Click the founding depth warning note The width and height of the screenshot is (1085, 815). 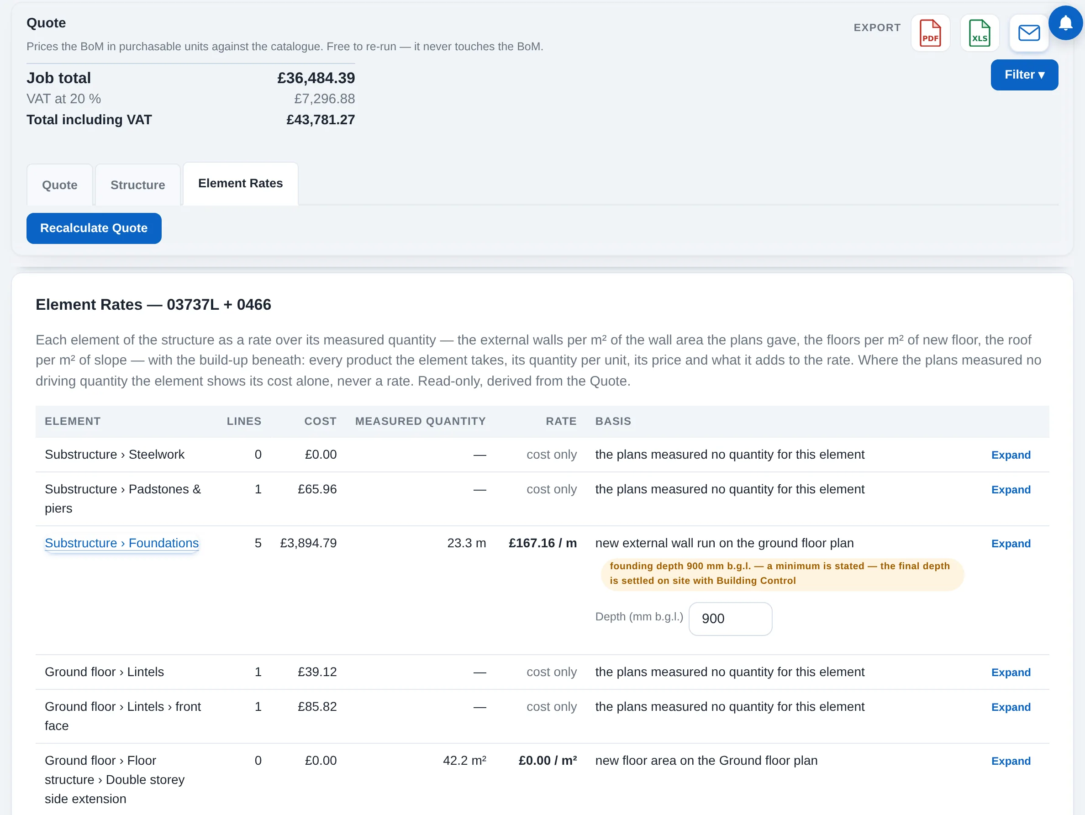coord(782,574)
